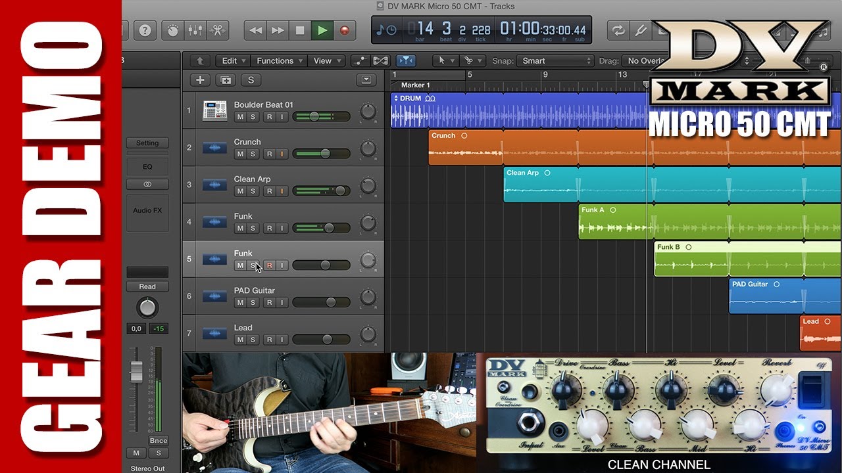Click the waveform icon on Crunch track
Image resolution: width=842 pixels, height=473 pixels.
pos(214,148)
